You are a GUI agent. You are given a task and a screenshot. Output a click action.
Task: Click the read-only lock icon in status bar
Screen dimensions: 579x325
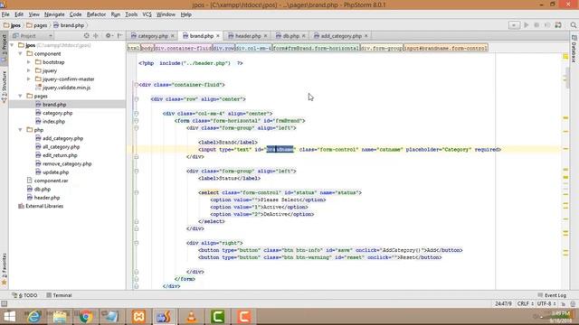(563, 304)
